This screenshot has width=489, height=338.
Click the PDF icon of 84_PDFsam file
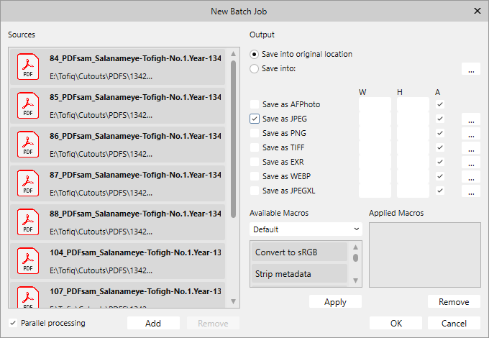28,67
